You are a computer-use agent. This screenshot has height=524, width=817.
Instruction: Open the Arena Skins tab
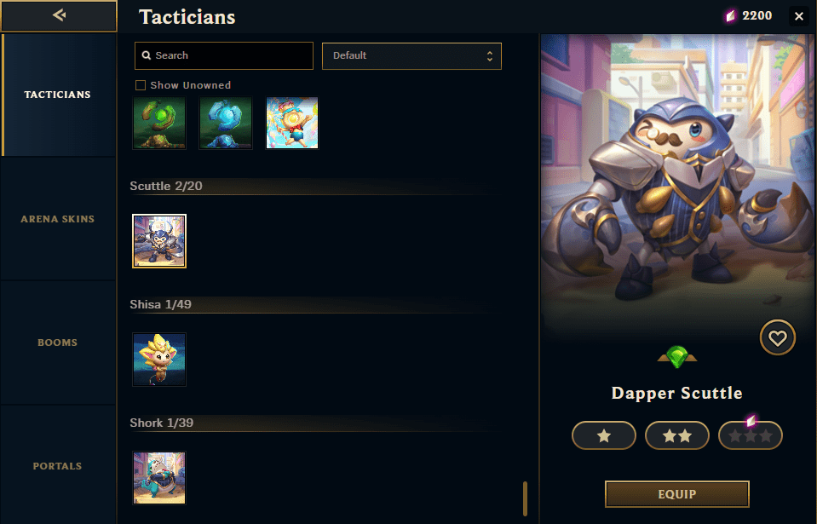tap(58, 219)
